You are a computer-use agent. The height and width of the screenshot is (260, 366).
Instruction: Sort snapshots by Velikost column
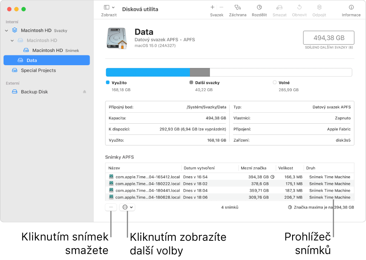click(290, 168)
